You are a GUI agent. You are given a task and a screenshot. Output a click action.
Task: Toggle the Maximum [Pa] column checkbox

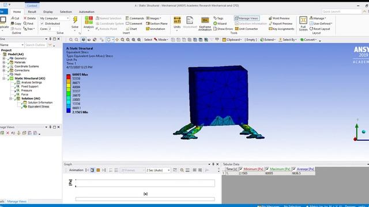[x=267, y=169]
